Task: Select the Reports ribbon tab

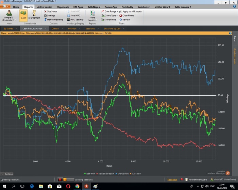Action: point(28,7)
